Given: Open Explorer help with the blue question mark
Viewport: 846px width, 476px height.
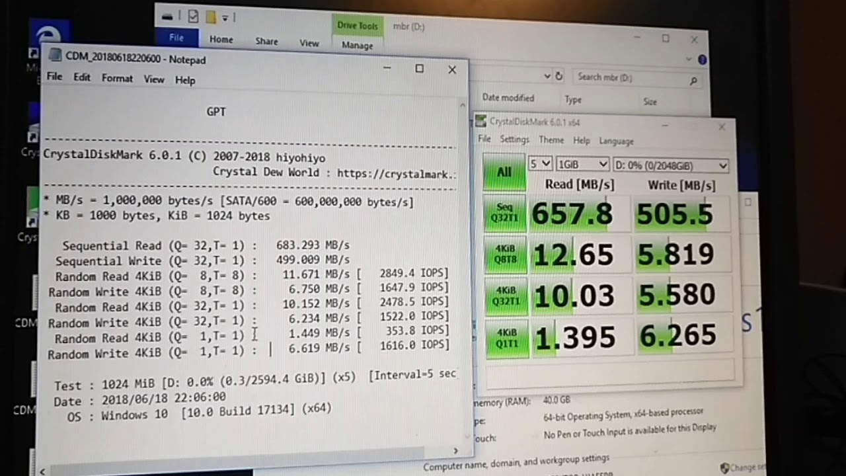Looking at the screenshot, I should pos(702,59).
